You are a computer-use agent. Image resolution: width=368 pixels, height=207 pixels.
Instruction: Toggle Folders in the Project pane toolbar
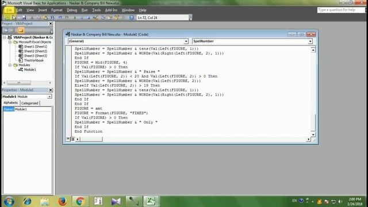point(21,30)
